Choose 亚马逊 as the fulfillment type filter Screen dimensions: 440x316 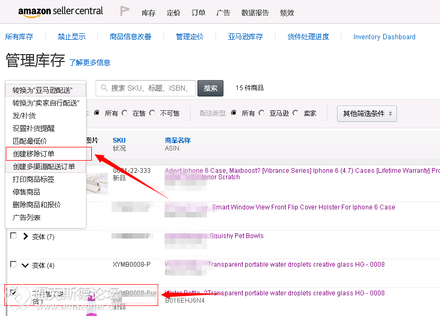pyautogui.click(x=262, y=113)
